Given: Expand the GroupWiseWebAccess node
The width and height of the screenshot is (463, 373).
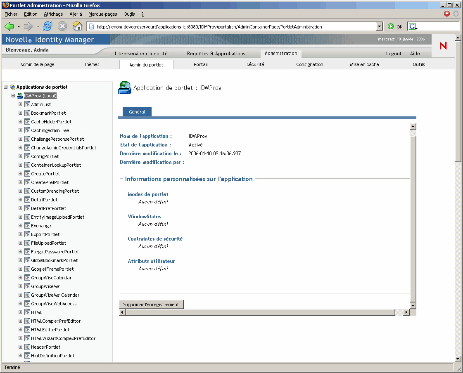Looking at the screenshot, I should coord(20,304).
